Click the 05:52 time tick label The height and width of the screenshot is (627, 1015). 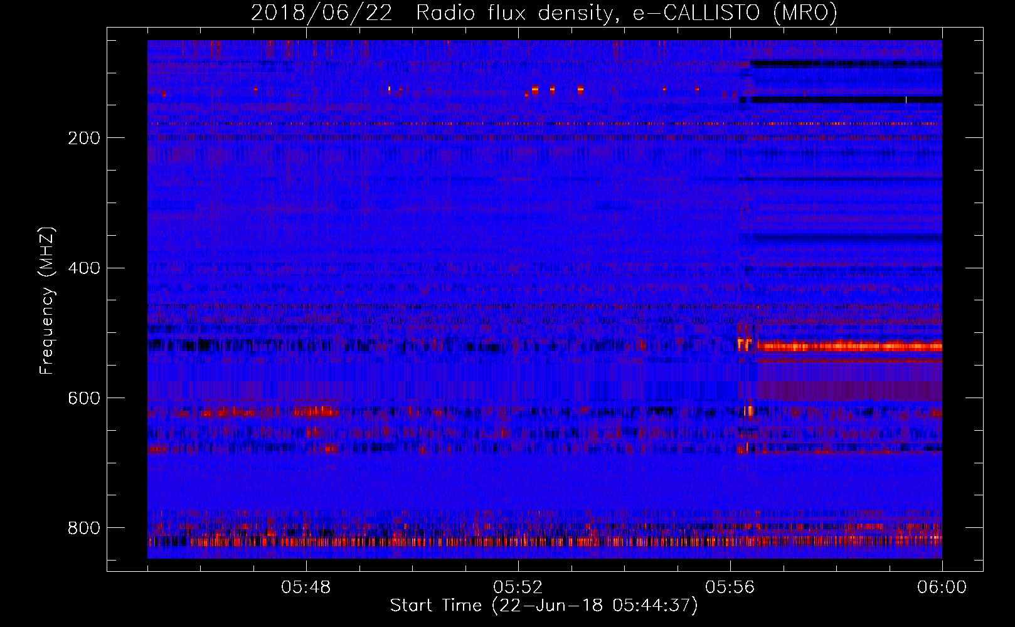click(518, 587)
